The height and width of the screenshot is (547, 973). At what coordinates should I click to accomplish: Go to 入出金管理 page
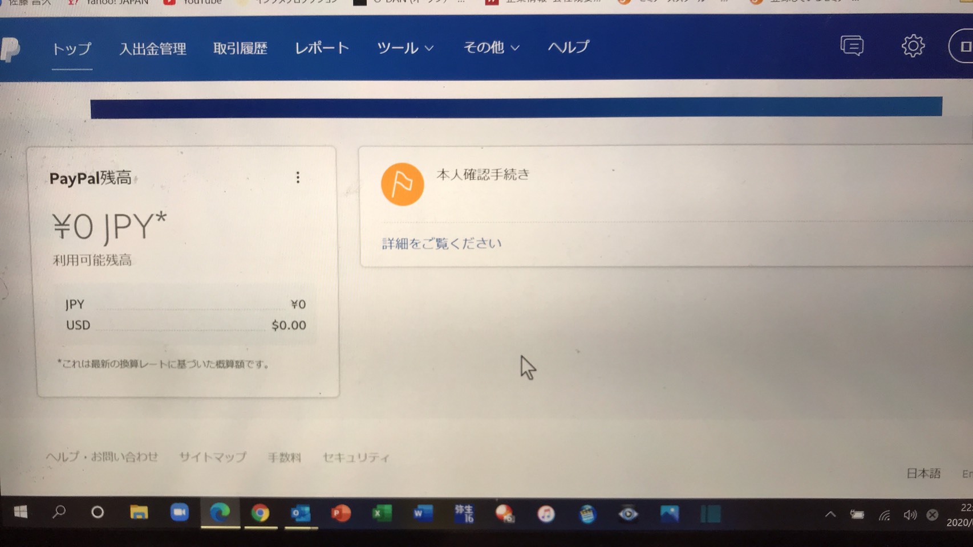tap(153, 49)
